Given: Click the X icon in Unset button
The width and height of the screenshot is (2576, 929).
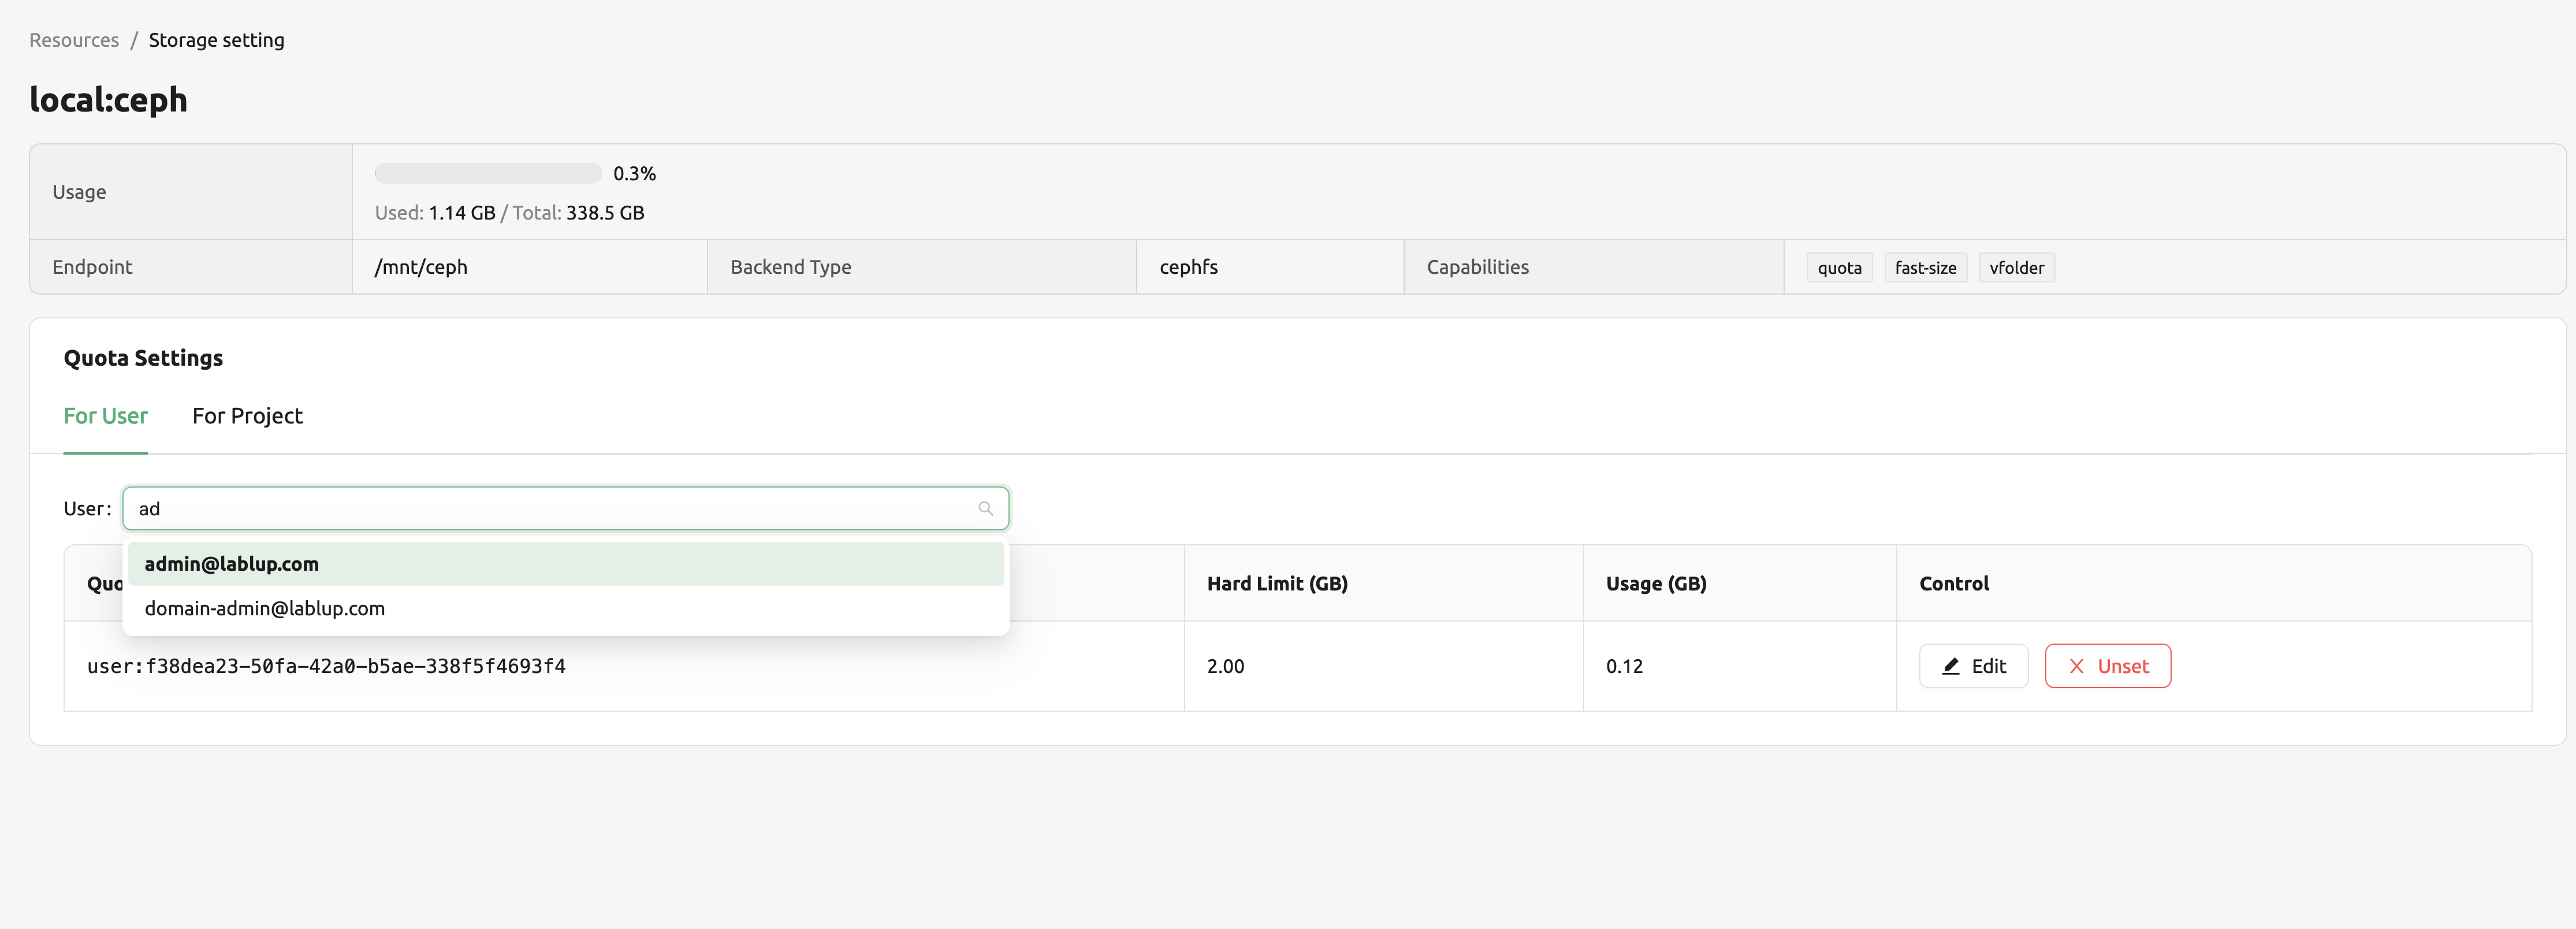Looking at the screenshot, I should (x=2076, y=666).
